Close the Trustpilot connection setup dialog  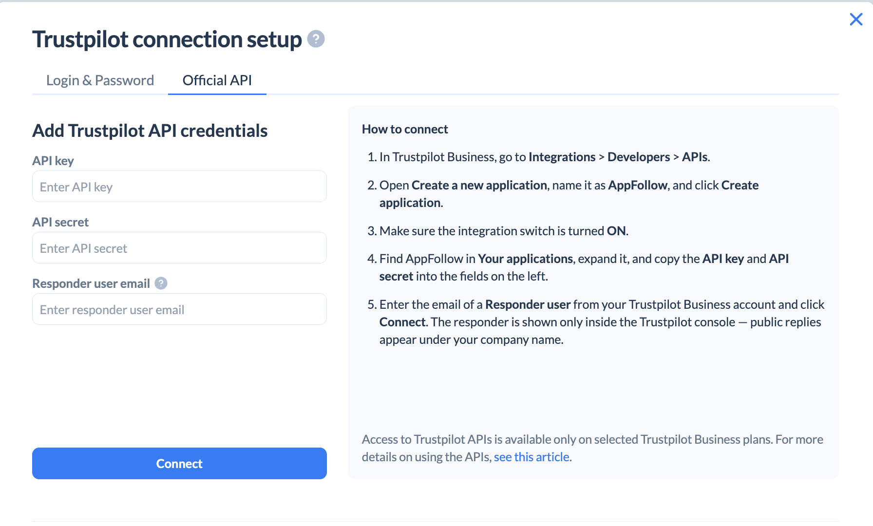(856, 19)
